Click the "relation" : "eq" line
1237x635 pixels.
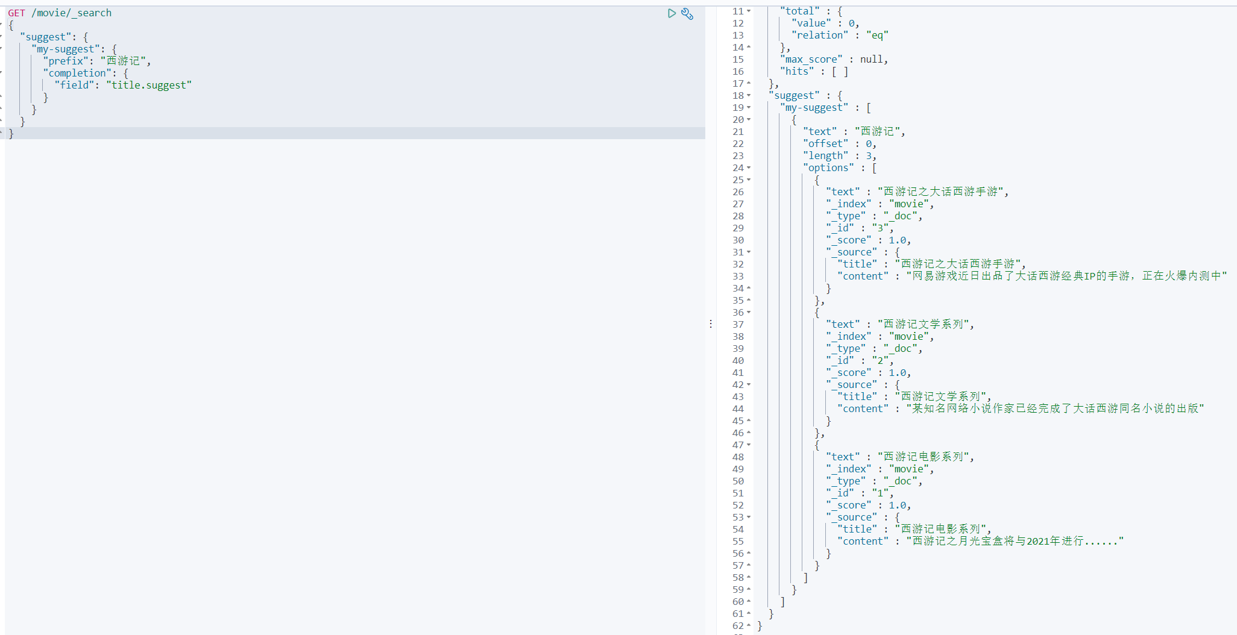pos(840,35)
